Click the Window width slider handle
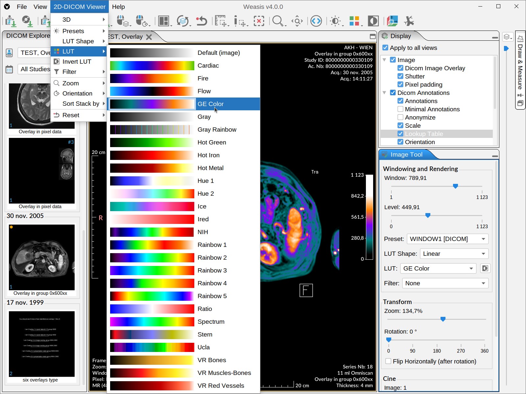526x394 pixels. click(455, 186)
